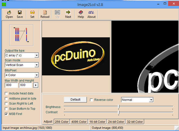
Task: Click the Contrast slider handle
Action: (119, 112)
